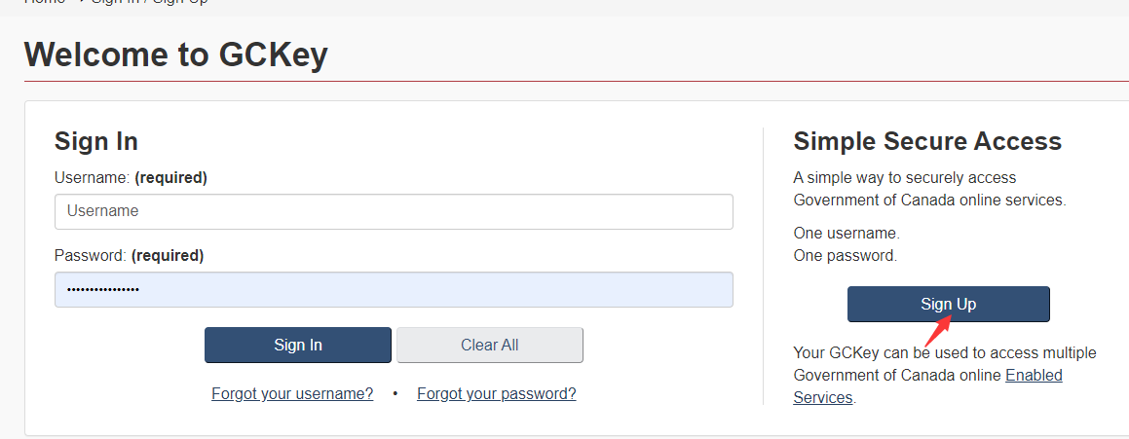Focus the Password field with masked dots
The height and width of the screenshot is (439, 1129).
coord(394,289)
